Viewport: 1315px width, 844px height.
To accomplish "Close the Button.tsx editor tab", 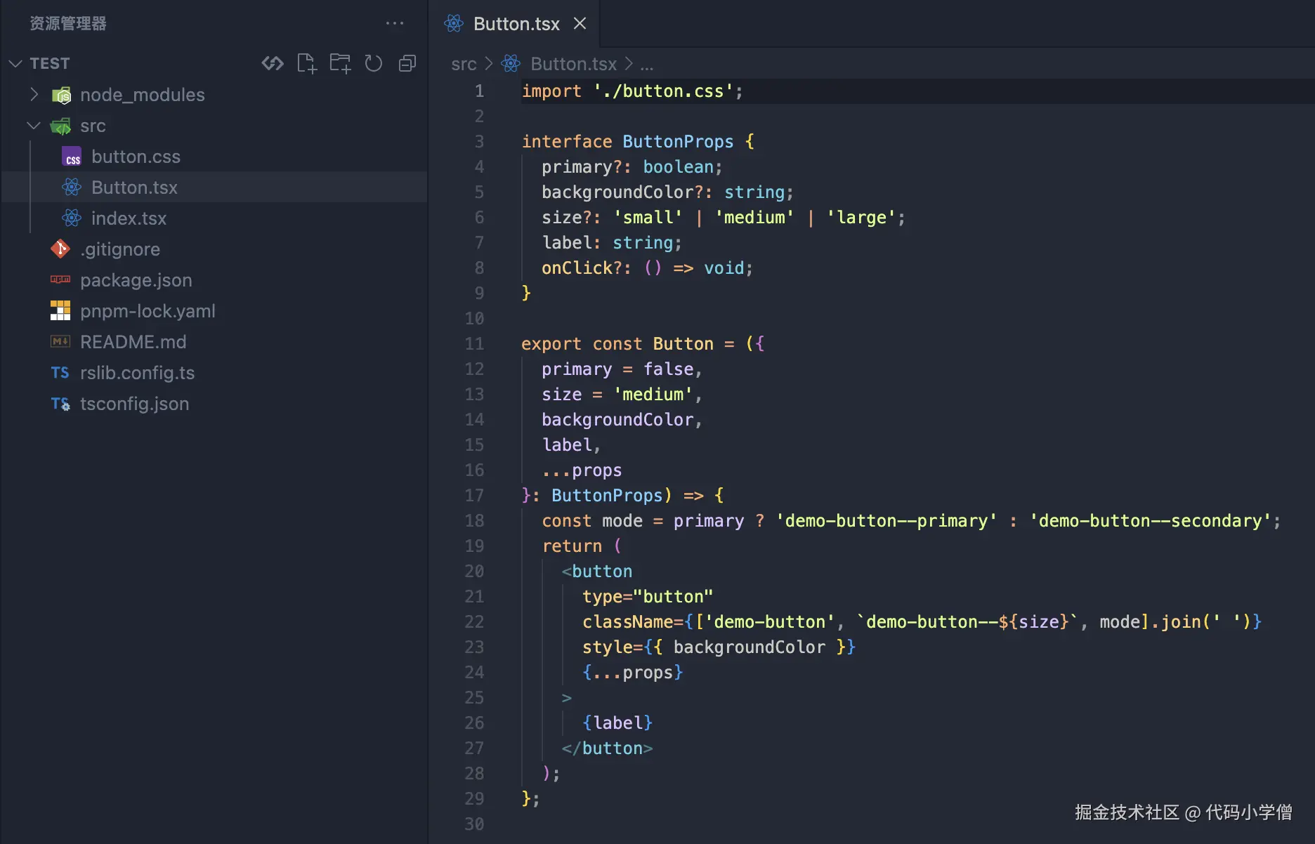I will [x=580, y=23].
